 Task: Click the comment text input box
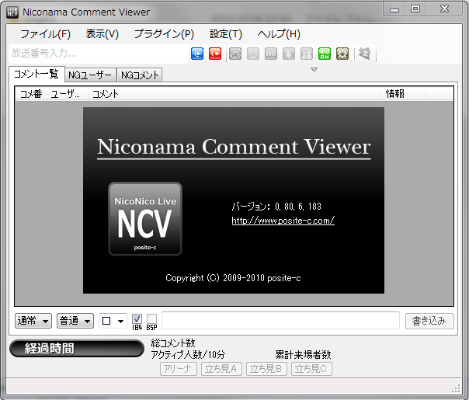pos(280,321)
